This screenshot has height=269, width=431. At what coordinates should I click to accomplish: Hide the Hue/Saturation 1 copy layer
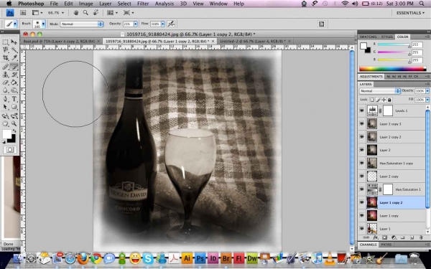coord(362,163)
